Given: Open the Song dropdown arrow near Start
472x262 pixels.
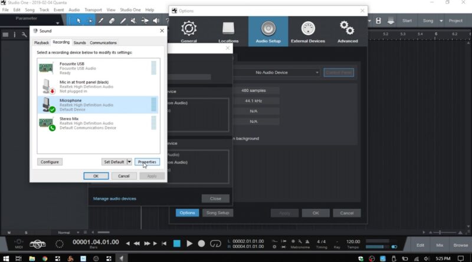Looking at the screenshot, I should tap(441, 21).
